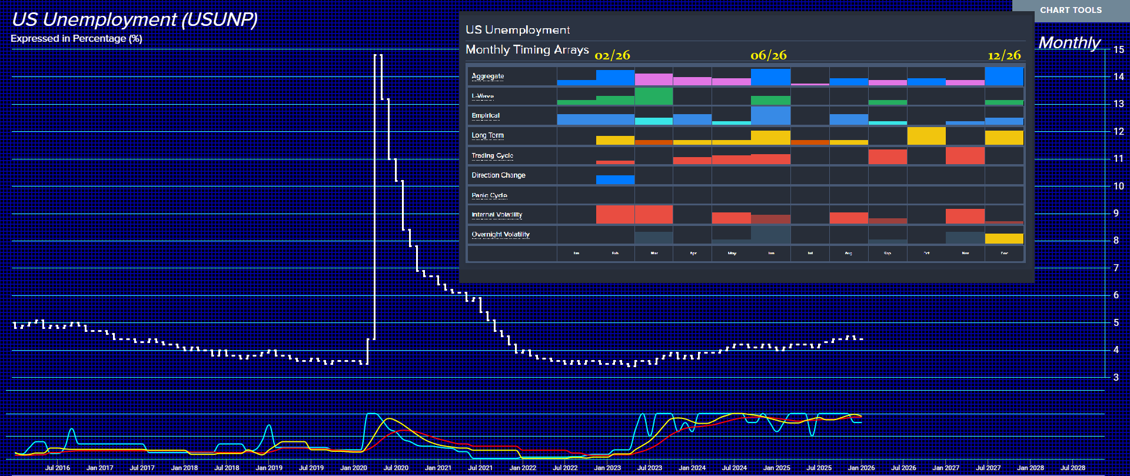Image resolution: width=1130 pixels, height=476 pixels.
Task: Click the Monthly timeframe label
Action: pyautogui.click(x=1069, y=42)
